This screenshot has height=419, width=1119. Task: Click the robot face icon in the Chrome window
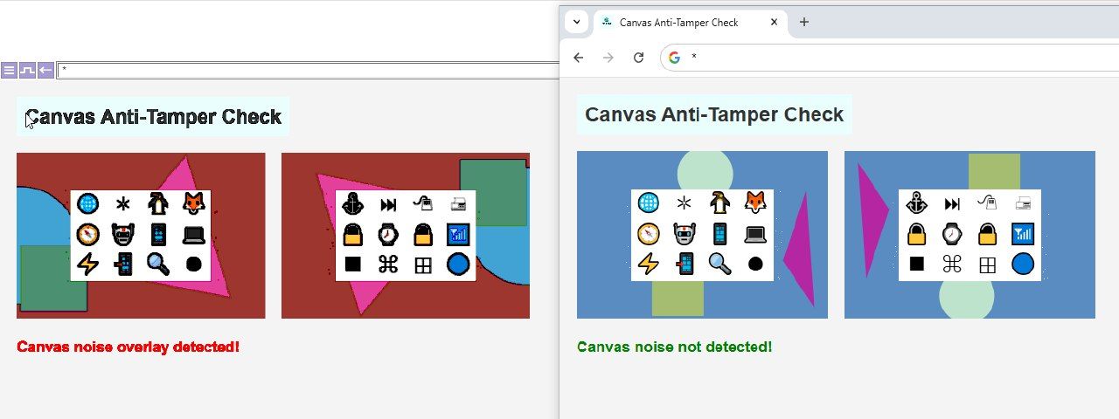[x=684, y=234]
